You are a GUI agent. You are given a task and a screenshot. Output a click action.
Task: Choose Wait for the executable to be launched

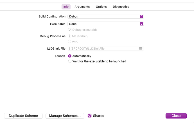click(x=70, y=61)
